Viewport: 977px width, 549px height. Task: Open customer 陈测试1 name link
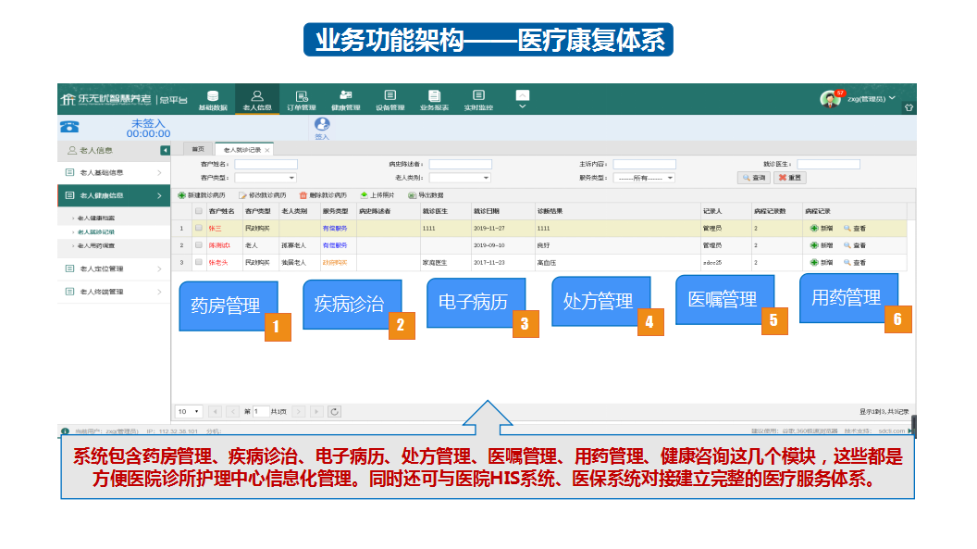point(219,245)
